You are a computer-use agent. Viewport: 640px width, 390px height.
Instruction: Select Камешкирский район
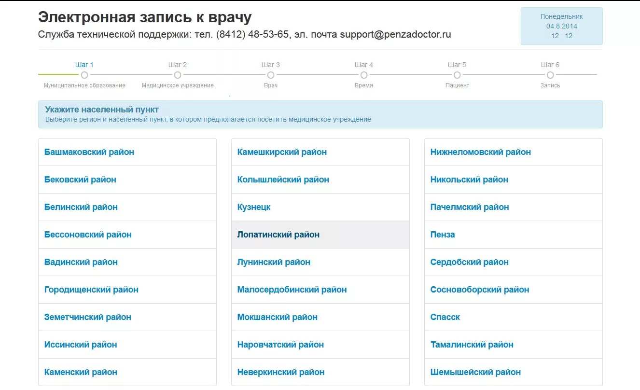(320, 152)
